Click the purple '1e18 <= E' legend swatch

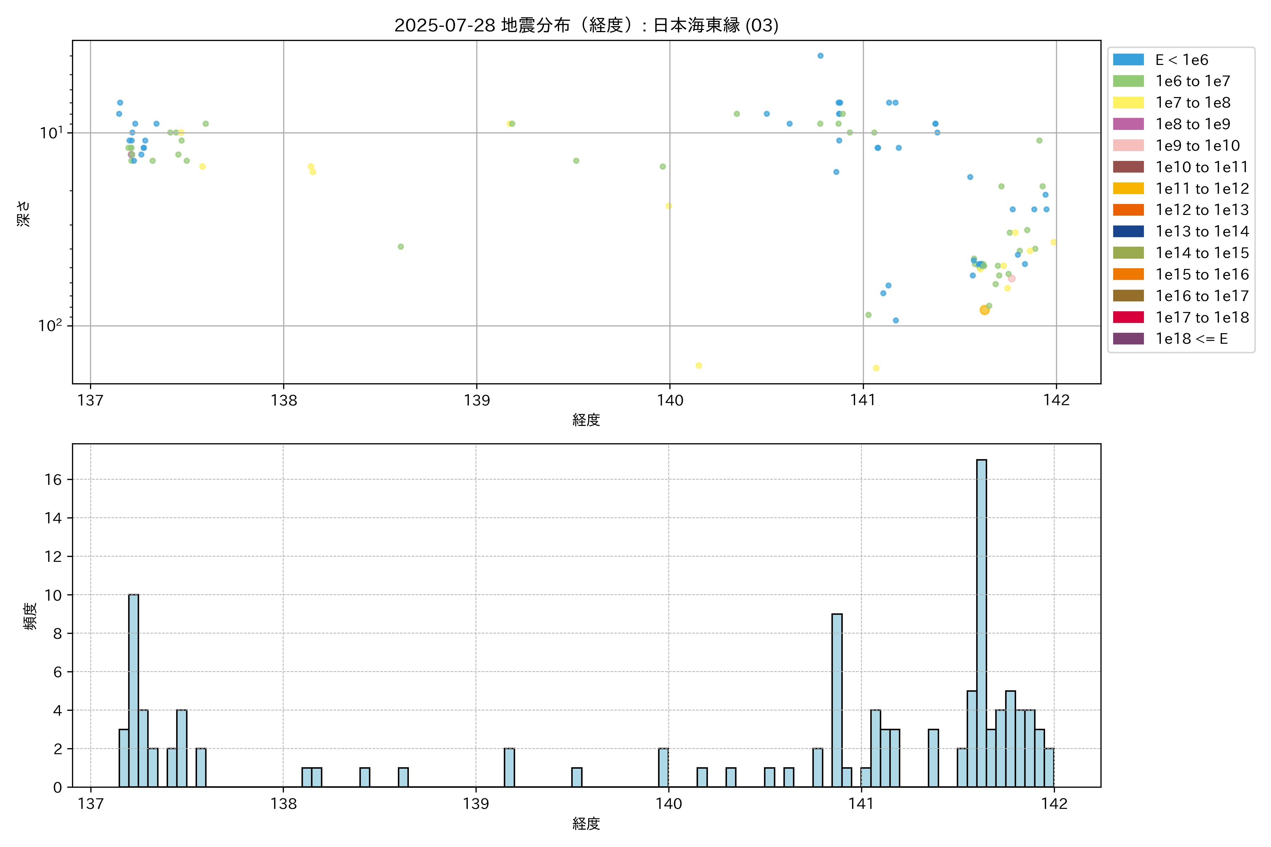pos(1128,339)
